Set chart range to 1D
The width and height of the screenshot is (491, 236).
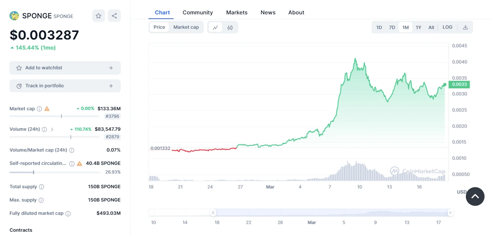[379, 27]
